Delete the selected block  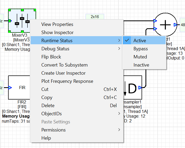tap(77, 106)
